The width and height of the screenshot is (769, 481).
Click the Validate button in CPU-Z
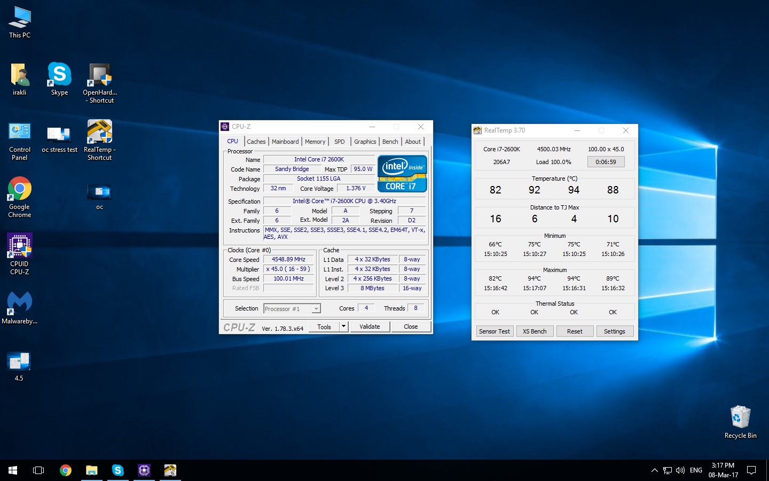click(x=370, y=327)
